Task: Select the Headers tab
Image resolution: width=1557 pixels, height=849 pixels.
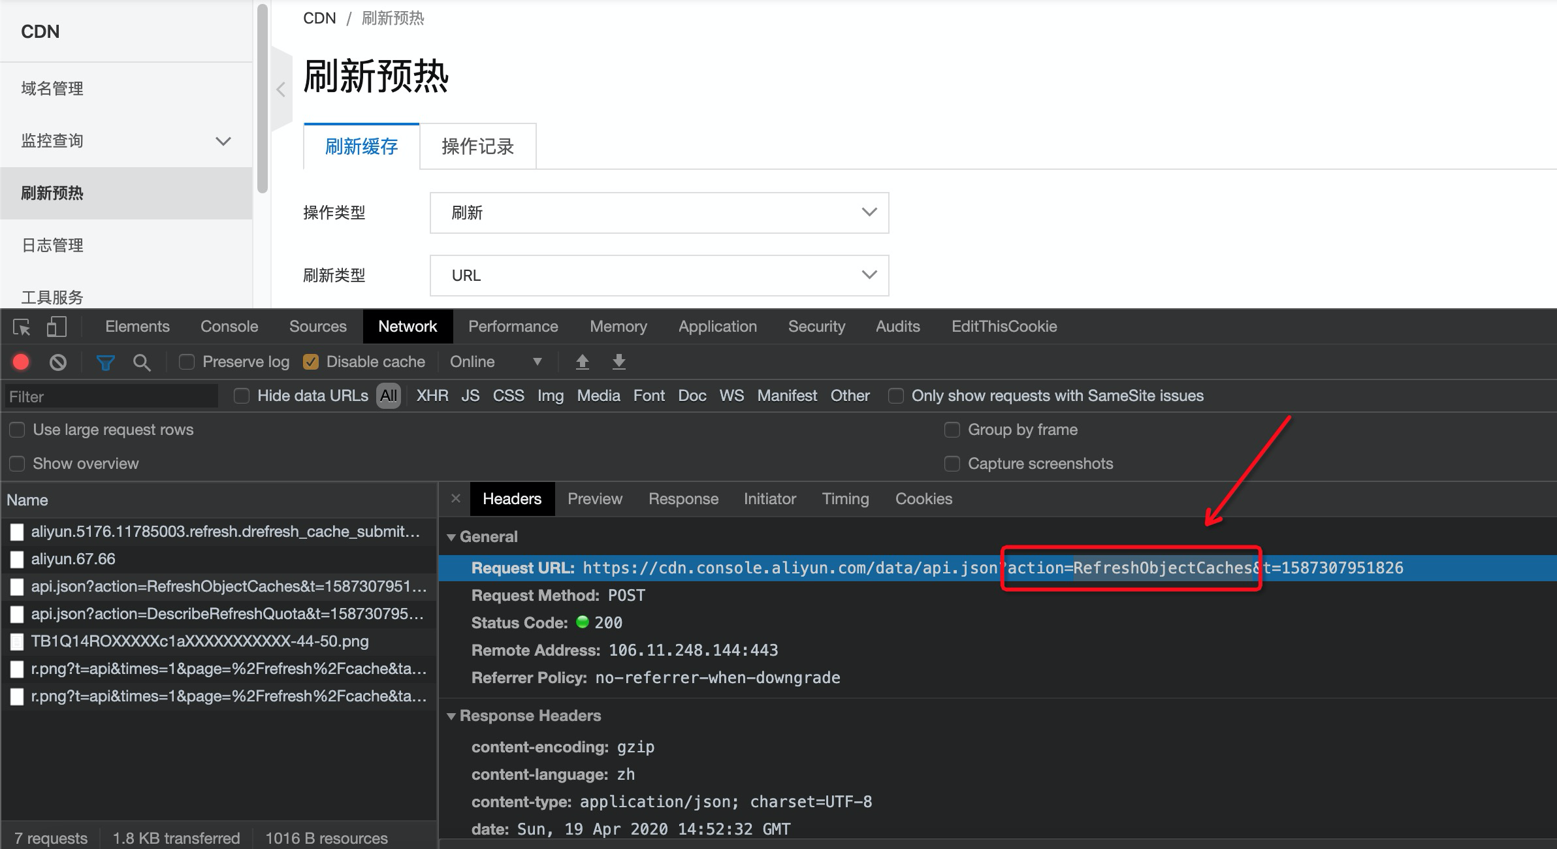Action: (x=512, y=499)
